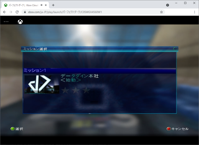View site info via the lock icon
199x145 pixels.
click(25, 12)
